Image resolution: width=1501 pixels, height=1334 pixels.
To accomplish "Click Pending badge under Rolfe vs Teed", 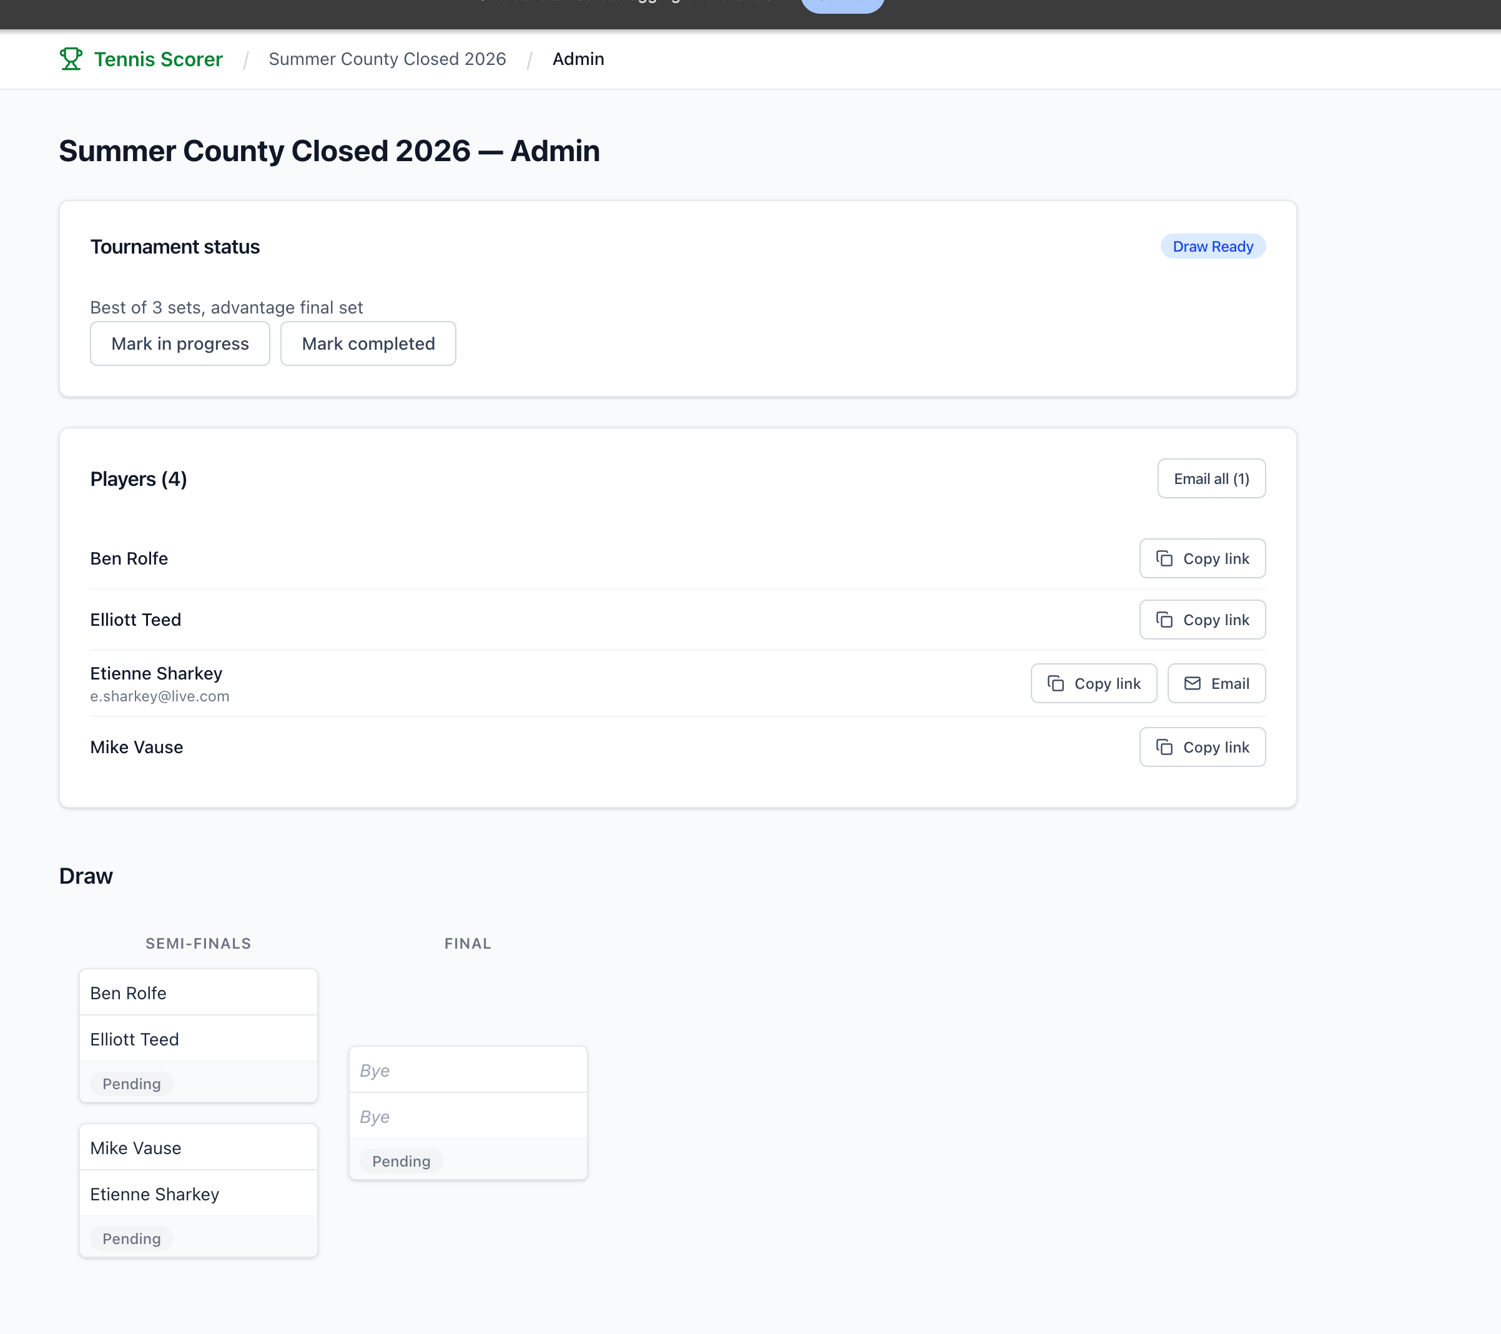I will (132, 1084).
